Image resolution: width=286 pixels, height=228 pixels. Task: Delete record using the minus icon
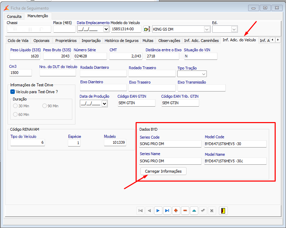point(185,210)
